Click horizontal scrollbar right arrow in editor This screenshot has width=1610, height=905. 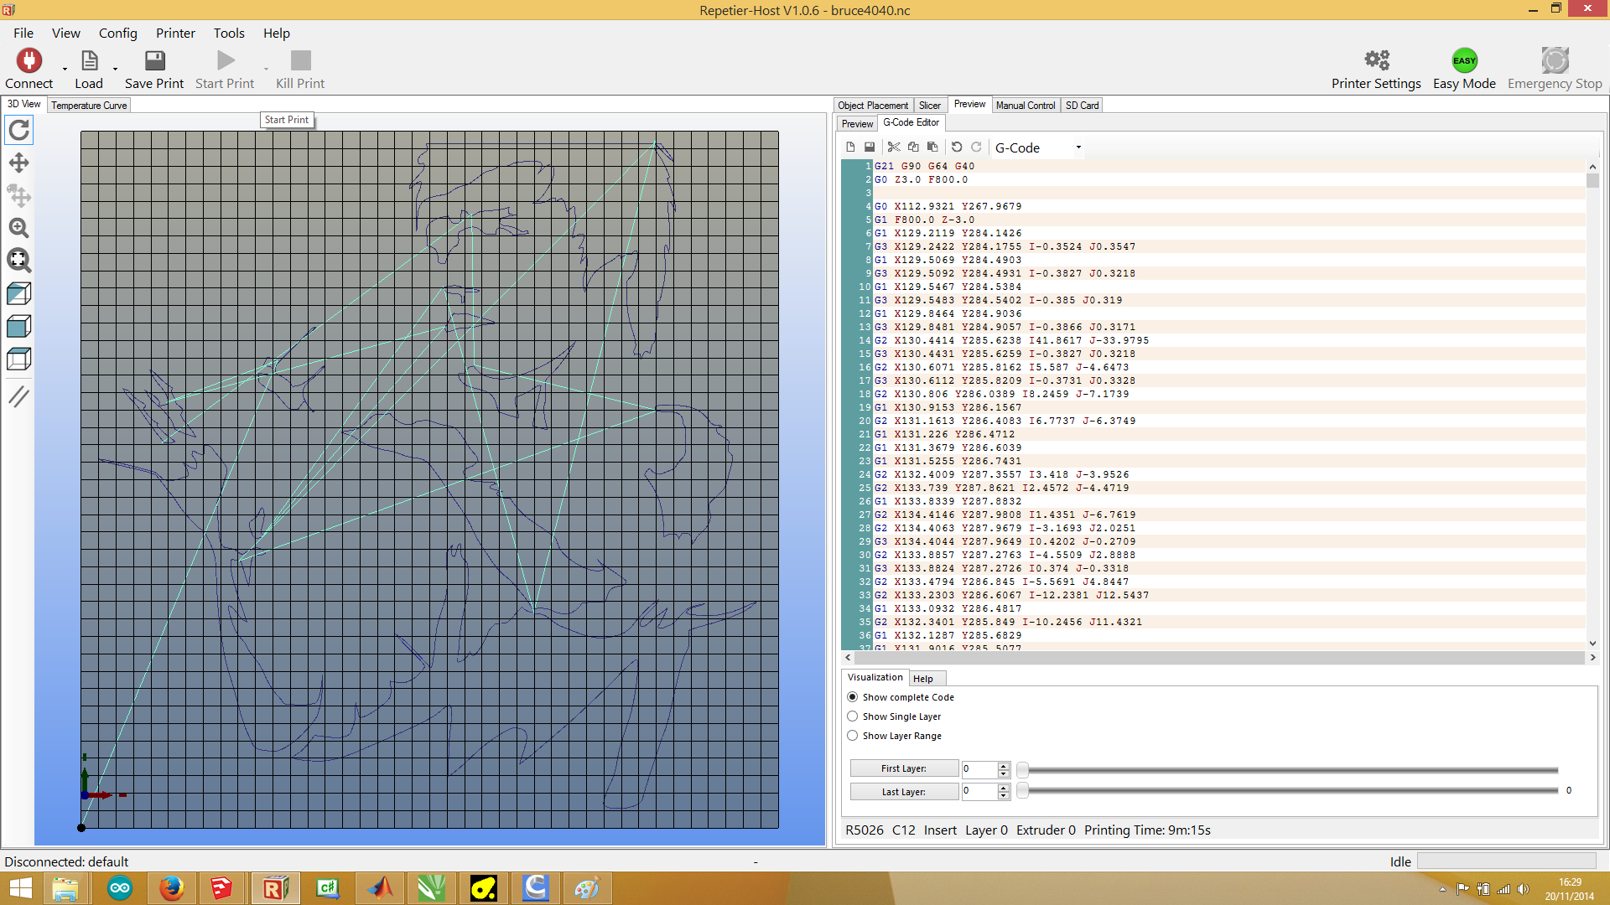[1592, 658]
